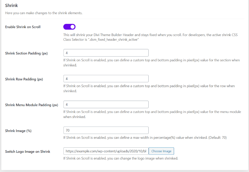Viewport: 249px width, 172px height.
Task: Toggle the Enable Shrink on Scroll switch
Action: (x=69, y=27)
